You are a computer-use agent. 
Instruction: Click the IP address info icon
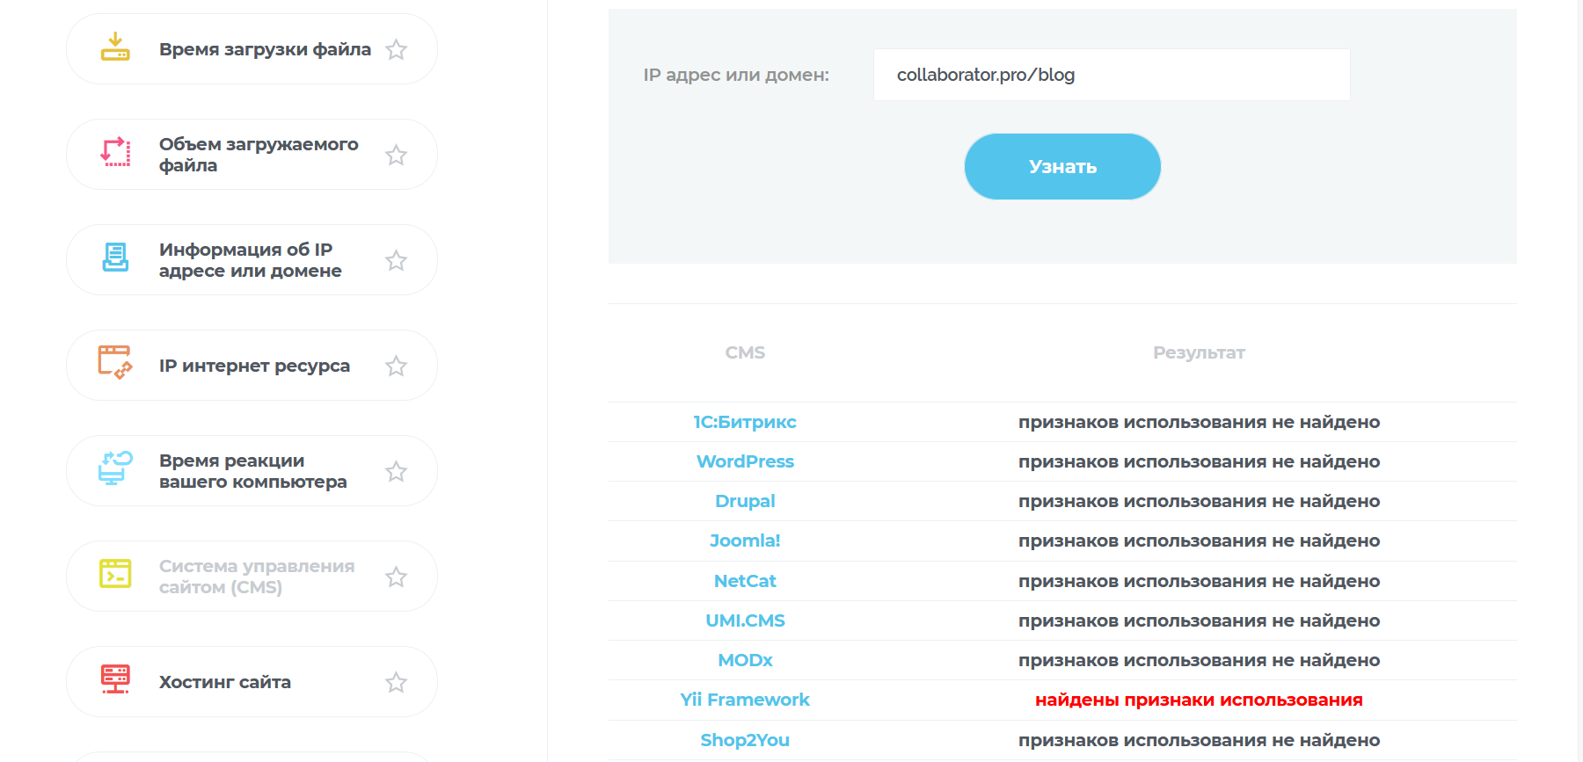coord(115,258)
